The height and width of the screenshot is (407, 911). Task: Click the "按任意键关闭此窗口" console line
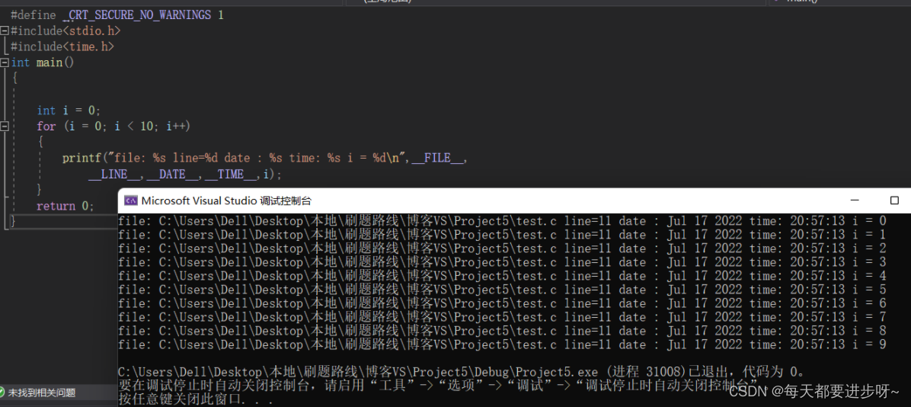click(193, 399)
